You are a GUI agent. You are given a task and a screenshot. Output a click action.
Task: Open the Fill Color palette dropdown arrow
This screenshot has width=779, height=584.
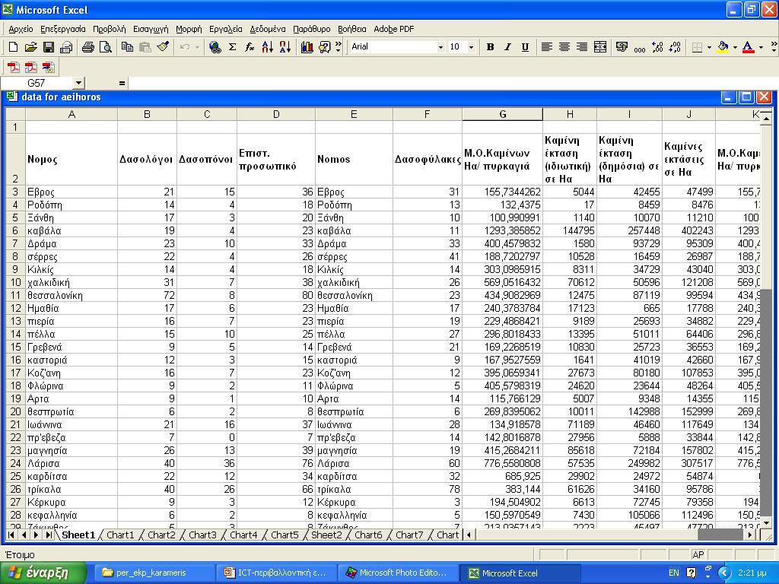[x=735, y=47]
